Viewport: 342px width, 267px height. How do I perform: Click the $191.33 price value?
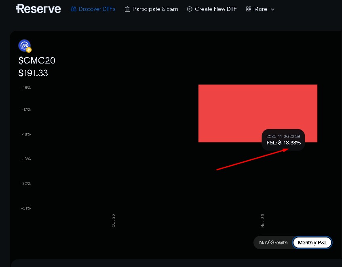[x=33, y=73]
